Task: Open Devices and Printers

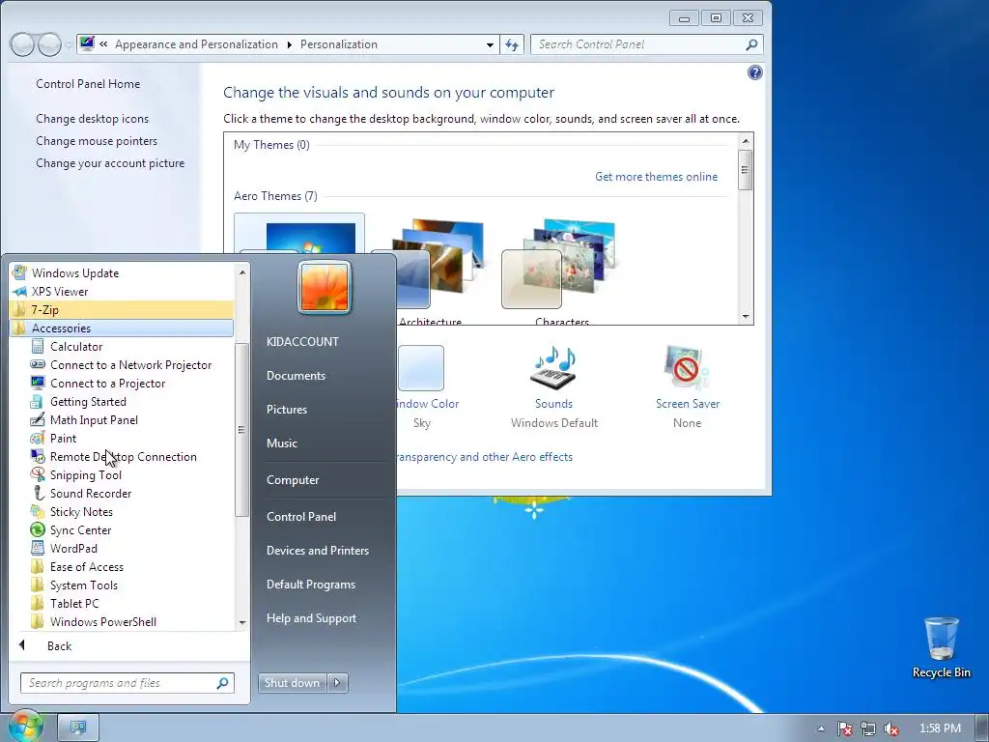Action: click(317, 550)
